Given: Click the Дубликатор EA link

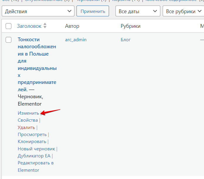Looking at the screenshot, I should (34, 156).
